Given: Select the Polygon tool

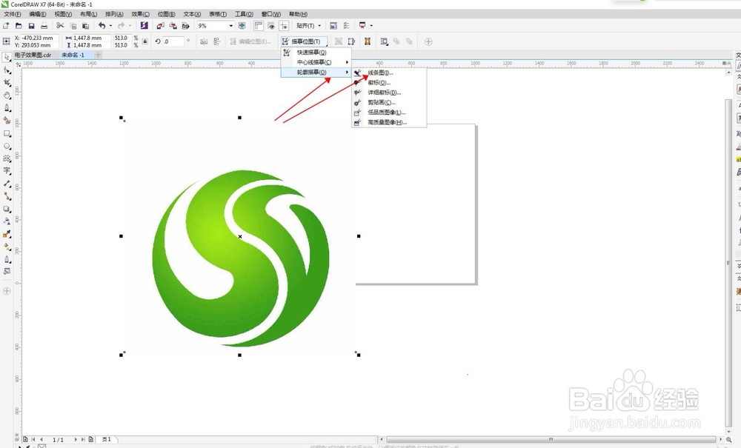Looking at the screenshot, I should pos(7,158).
